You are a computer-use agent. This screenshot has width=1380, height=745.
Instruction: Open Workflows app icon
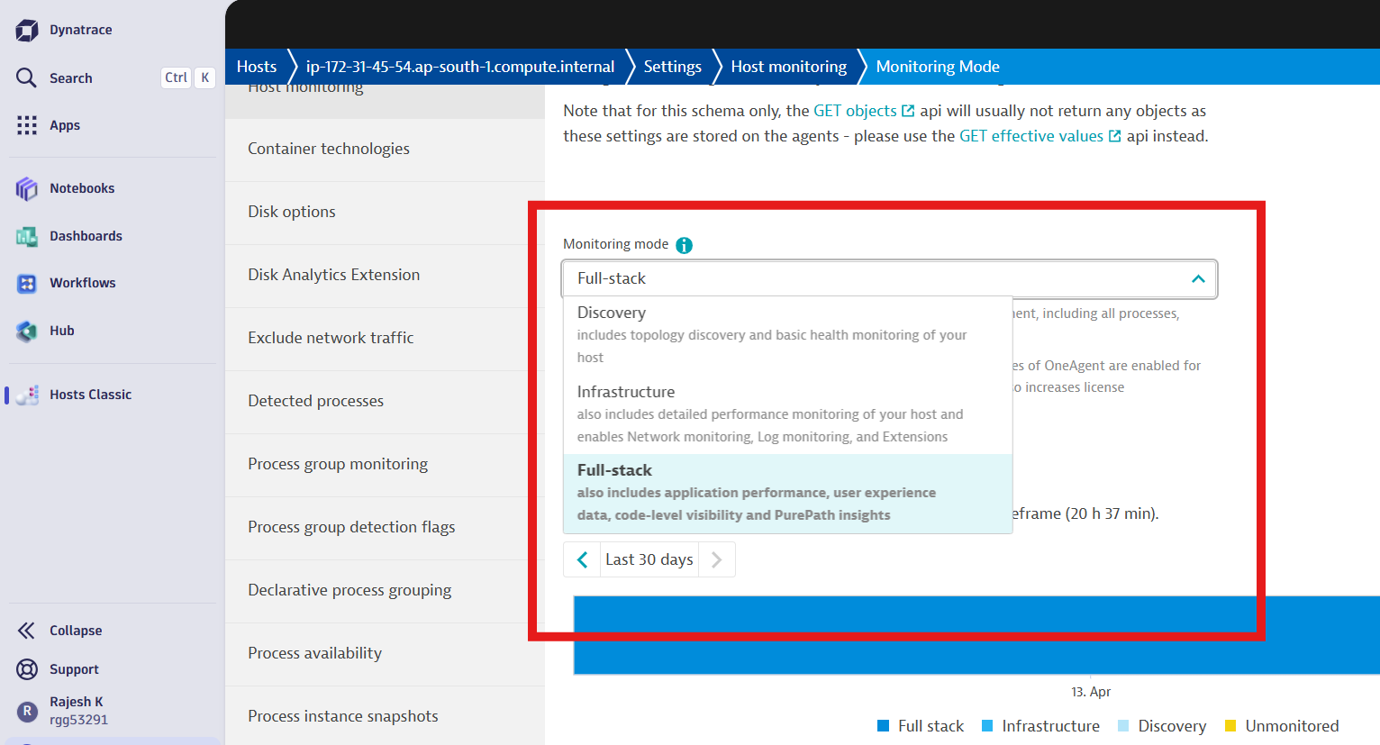pos(27,283)
